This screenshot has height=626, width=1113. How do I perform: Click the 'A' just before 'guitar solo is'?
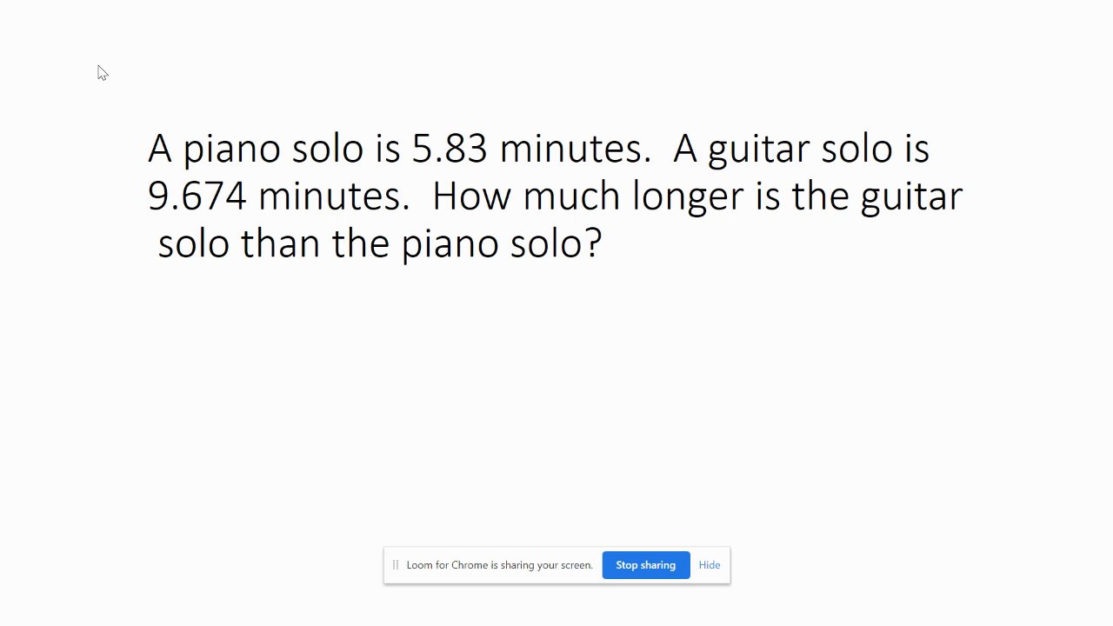[685, 149]
